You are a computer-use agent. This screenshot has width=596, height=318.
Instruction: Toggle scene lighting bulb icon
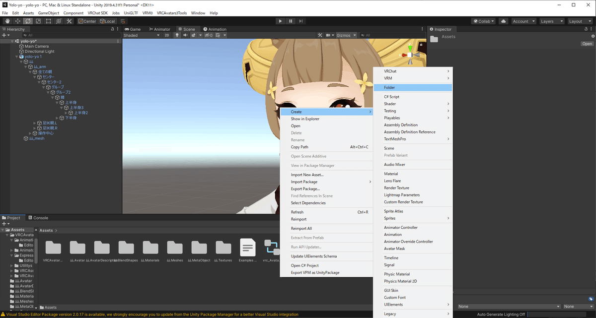pos(177,35)
